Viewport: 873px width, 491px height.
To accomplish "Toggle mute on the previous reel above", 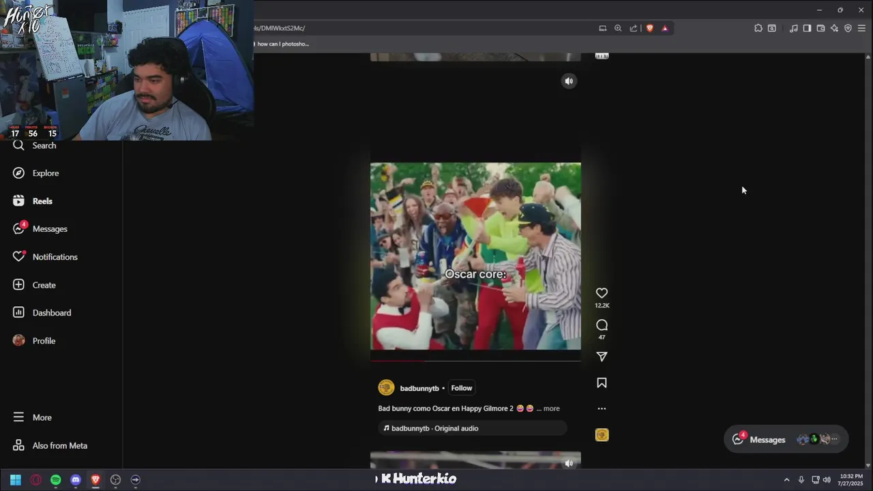I will (x=569, y=81).
